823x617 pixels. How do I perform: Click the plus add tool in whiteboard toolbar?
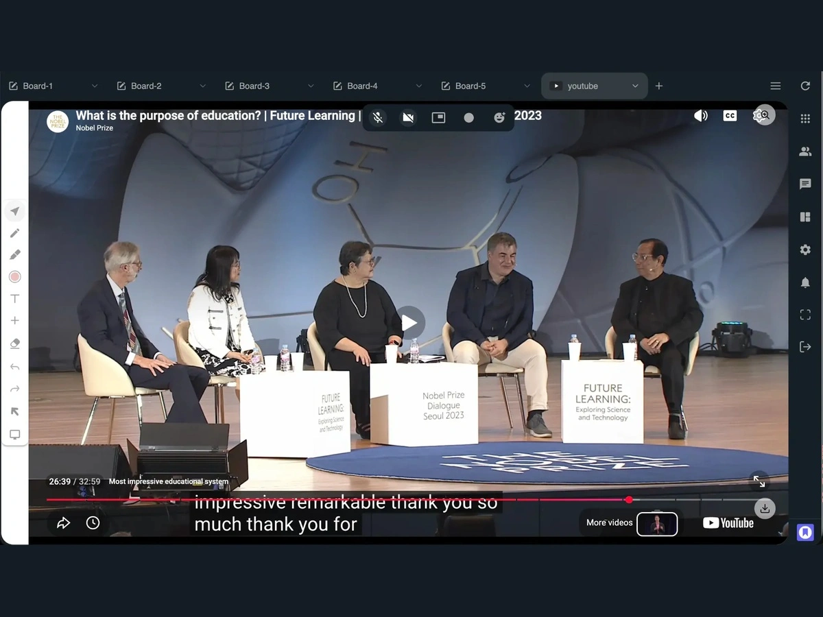(x=14, y=320)
